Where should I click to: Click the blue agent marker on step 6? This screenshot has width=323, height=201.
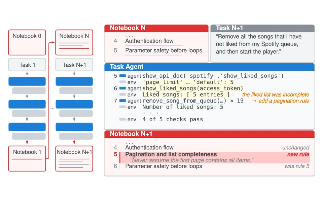point(122,88)
